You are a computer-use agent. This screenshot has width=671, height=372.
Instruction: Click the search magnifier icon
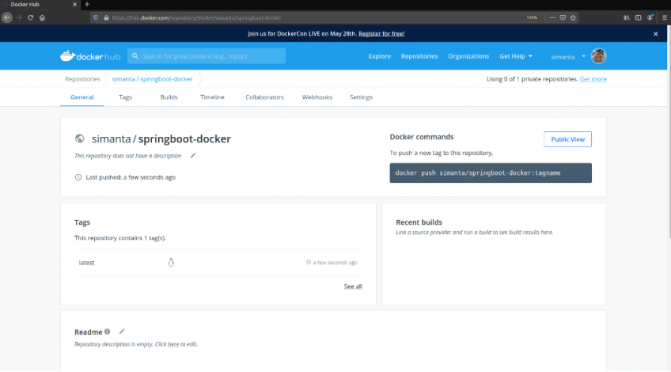coord(135,56)
